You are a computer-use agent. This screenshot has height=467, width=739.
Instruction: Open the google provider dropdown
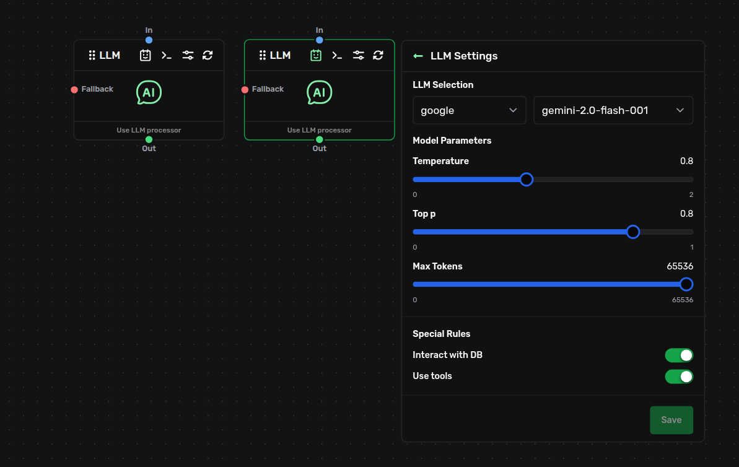[x=470, y=110]
